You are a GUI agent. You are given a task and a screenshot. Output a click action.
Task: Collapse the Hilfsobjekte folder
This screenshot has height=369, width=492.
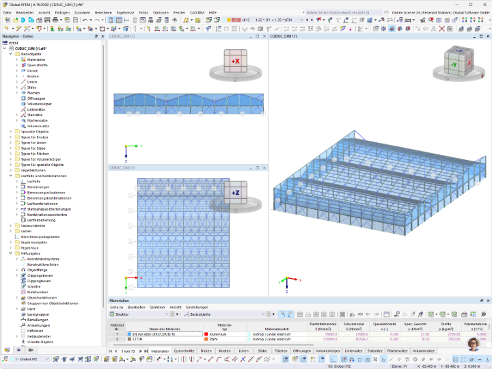11,254
